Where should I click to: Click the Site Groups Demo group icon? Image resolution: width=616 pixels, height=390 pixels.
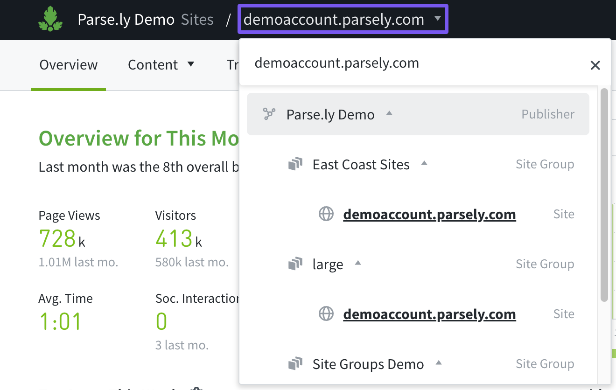pos(295,364)
